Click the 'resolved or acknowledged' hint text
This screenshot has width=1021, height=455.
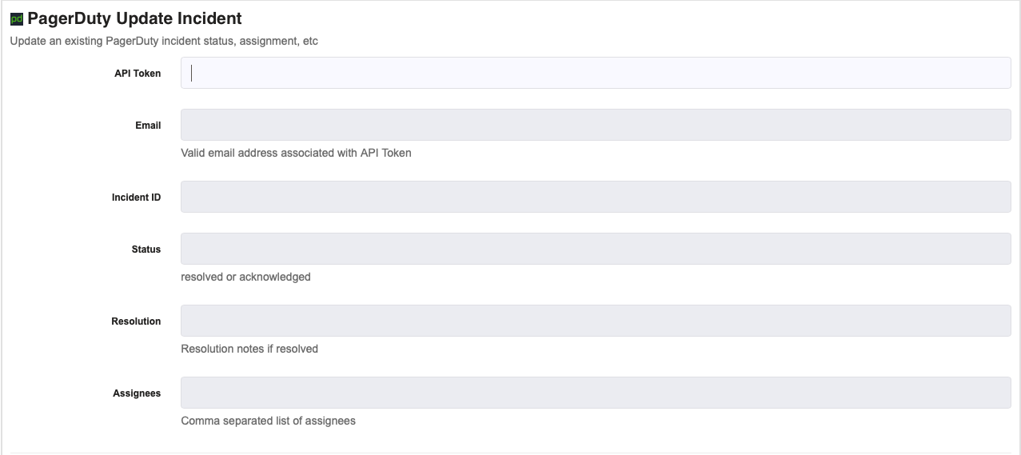coord(245,277)
